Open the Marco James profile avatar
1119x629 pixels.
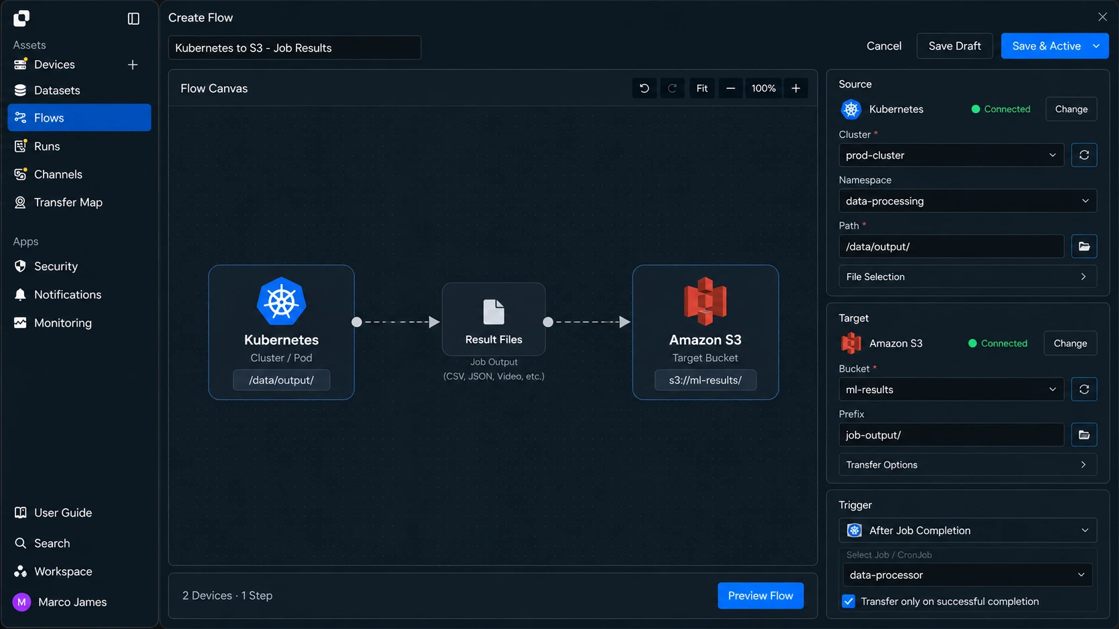pos(21,602)
